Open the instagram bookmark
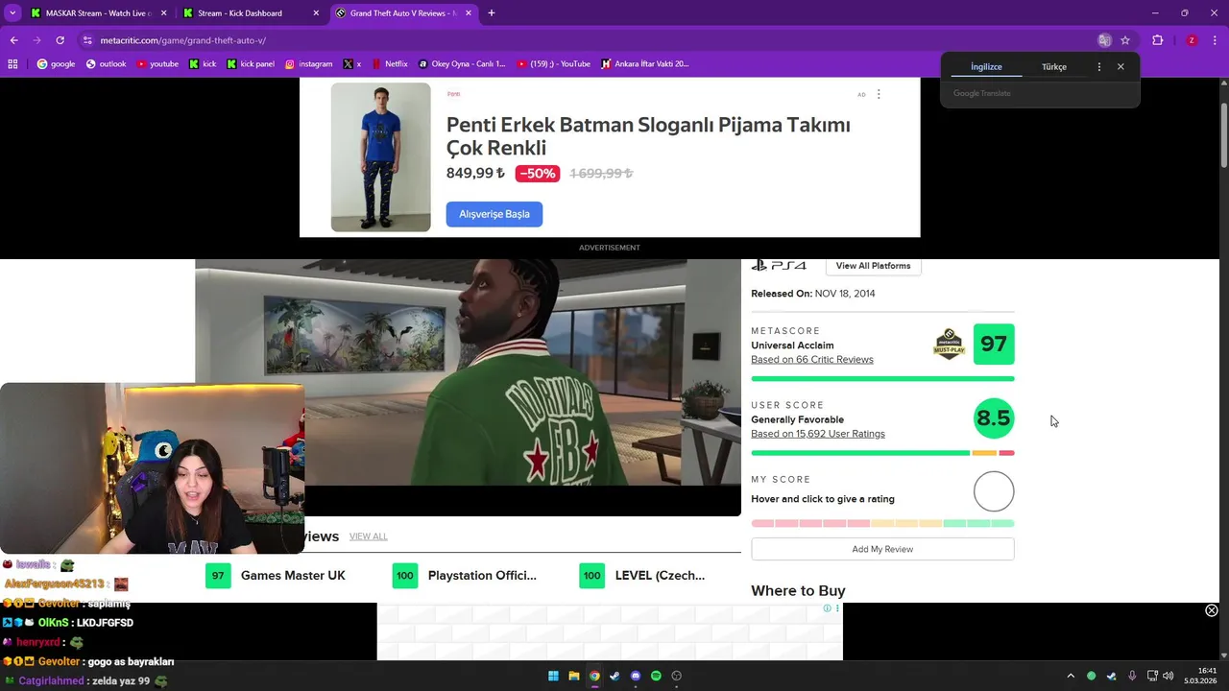The width and height of the screenshot is (1229, 691). coord(308,64)
